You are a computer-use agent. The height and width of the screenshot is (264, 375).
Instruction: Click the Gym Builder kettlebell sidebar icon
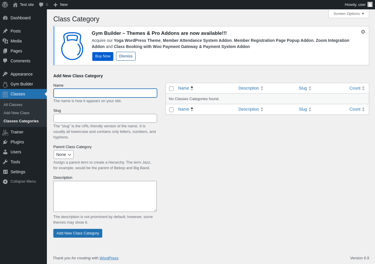click(x=5, y=84)
